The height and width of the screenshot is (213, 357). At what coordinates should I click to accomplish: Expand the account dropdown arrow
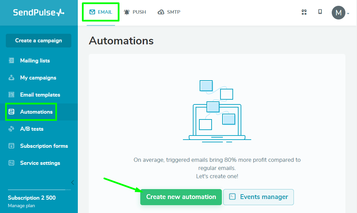tap(348, 14)
